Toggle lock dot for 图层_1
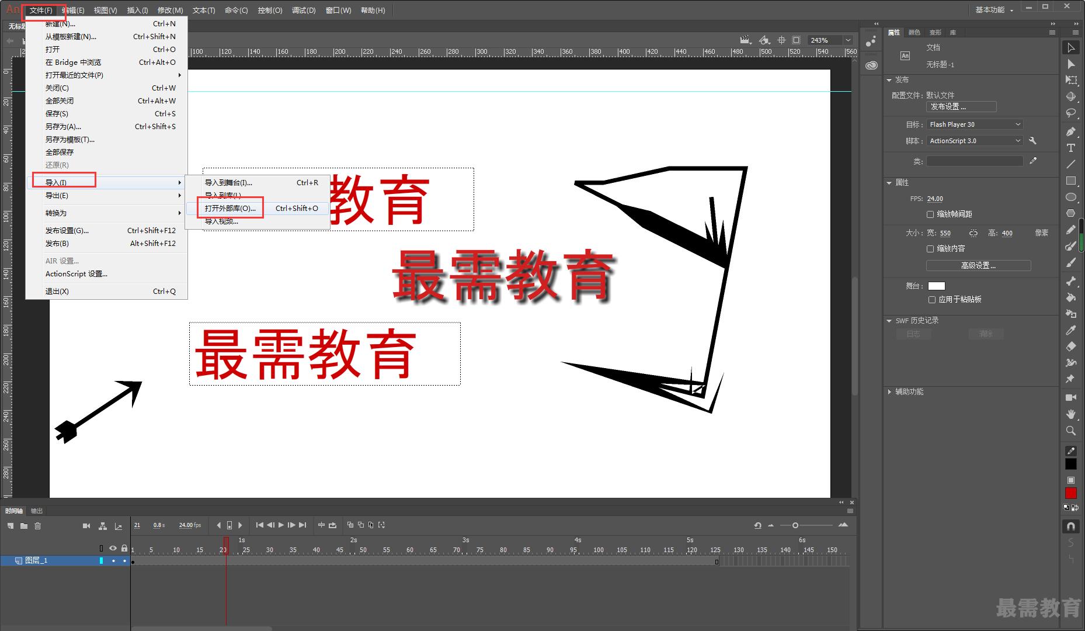 point(124,561)
